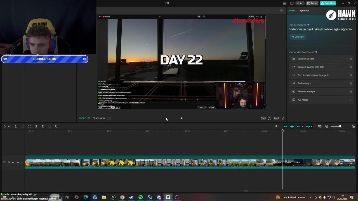The height and width of the screenshot is (201, 358).
Task: Zoom out the timeline with minus icon
Action: click(x=326, y=126)
